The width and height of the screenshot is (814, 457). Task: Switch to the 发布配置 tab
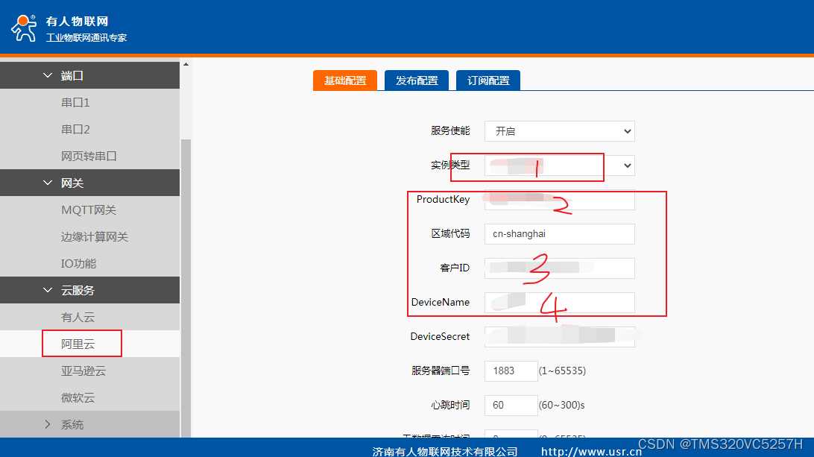(x=417, y=81)
